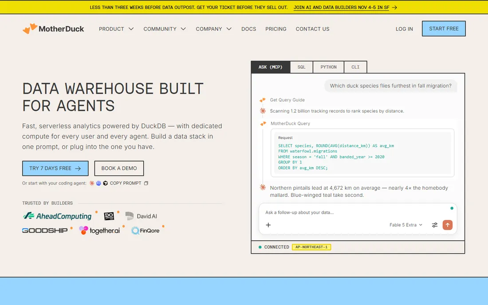
Task: Open the Fable 5 Extra model dropdown
Action: click(x=406, y=225)
